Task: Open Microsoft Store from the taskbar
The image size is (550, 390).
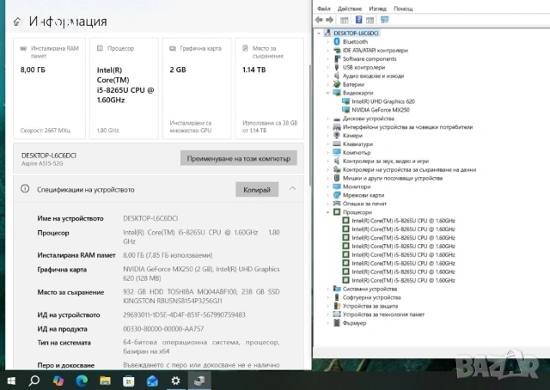Action: [x=129, y=381]
